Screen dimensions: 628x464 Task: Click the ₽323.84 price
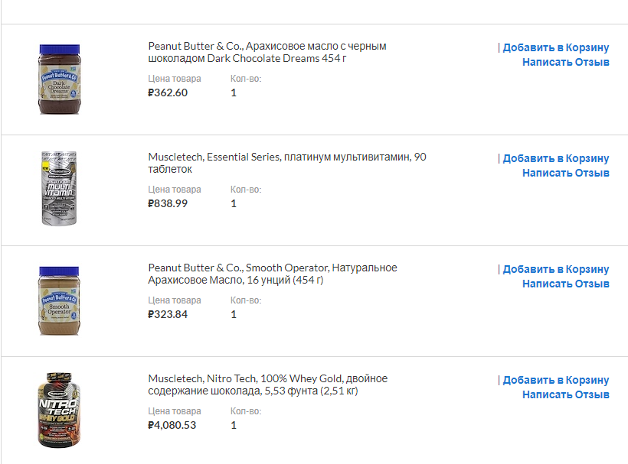(x=168, y=314)
